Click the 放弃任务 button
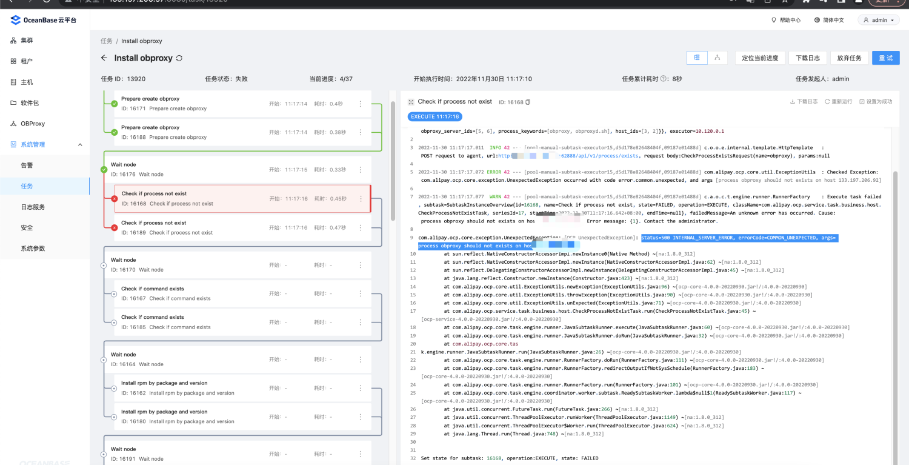The height and width of the screenshot is (465, 909). pyautogui.click(x=849, y=58)
